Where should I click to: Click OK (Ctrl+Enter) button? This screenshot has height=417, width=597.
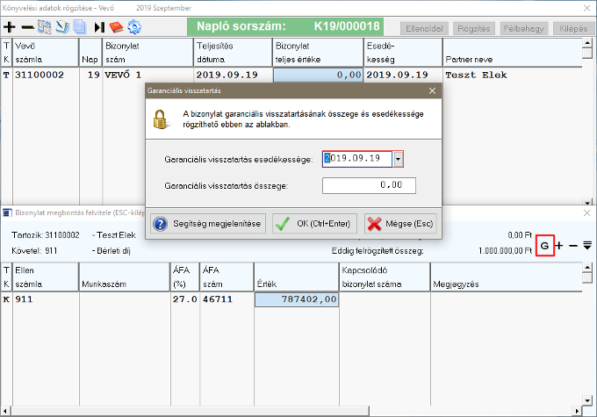click(314, 224)
